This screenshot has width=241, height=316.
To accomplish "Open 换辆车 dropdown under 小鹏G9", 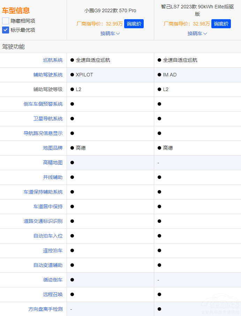I will tap(110, 33).
